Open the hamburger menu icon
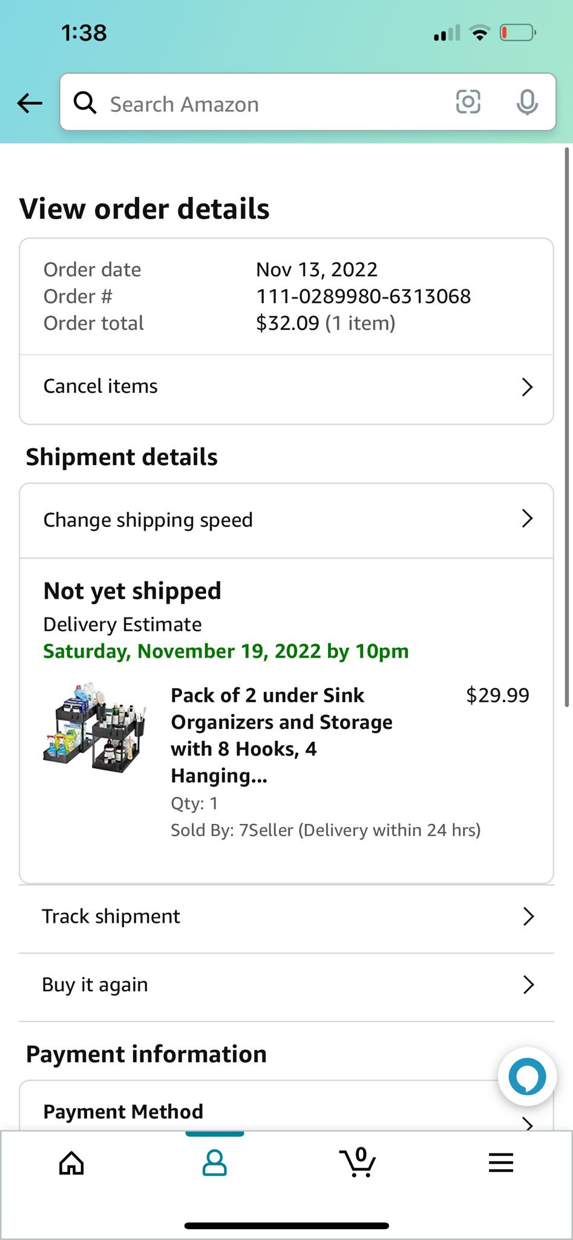 point(500,1162)
